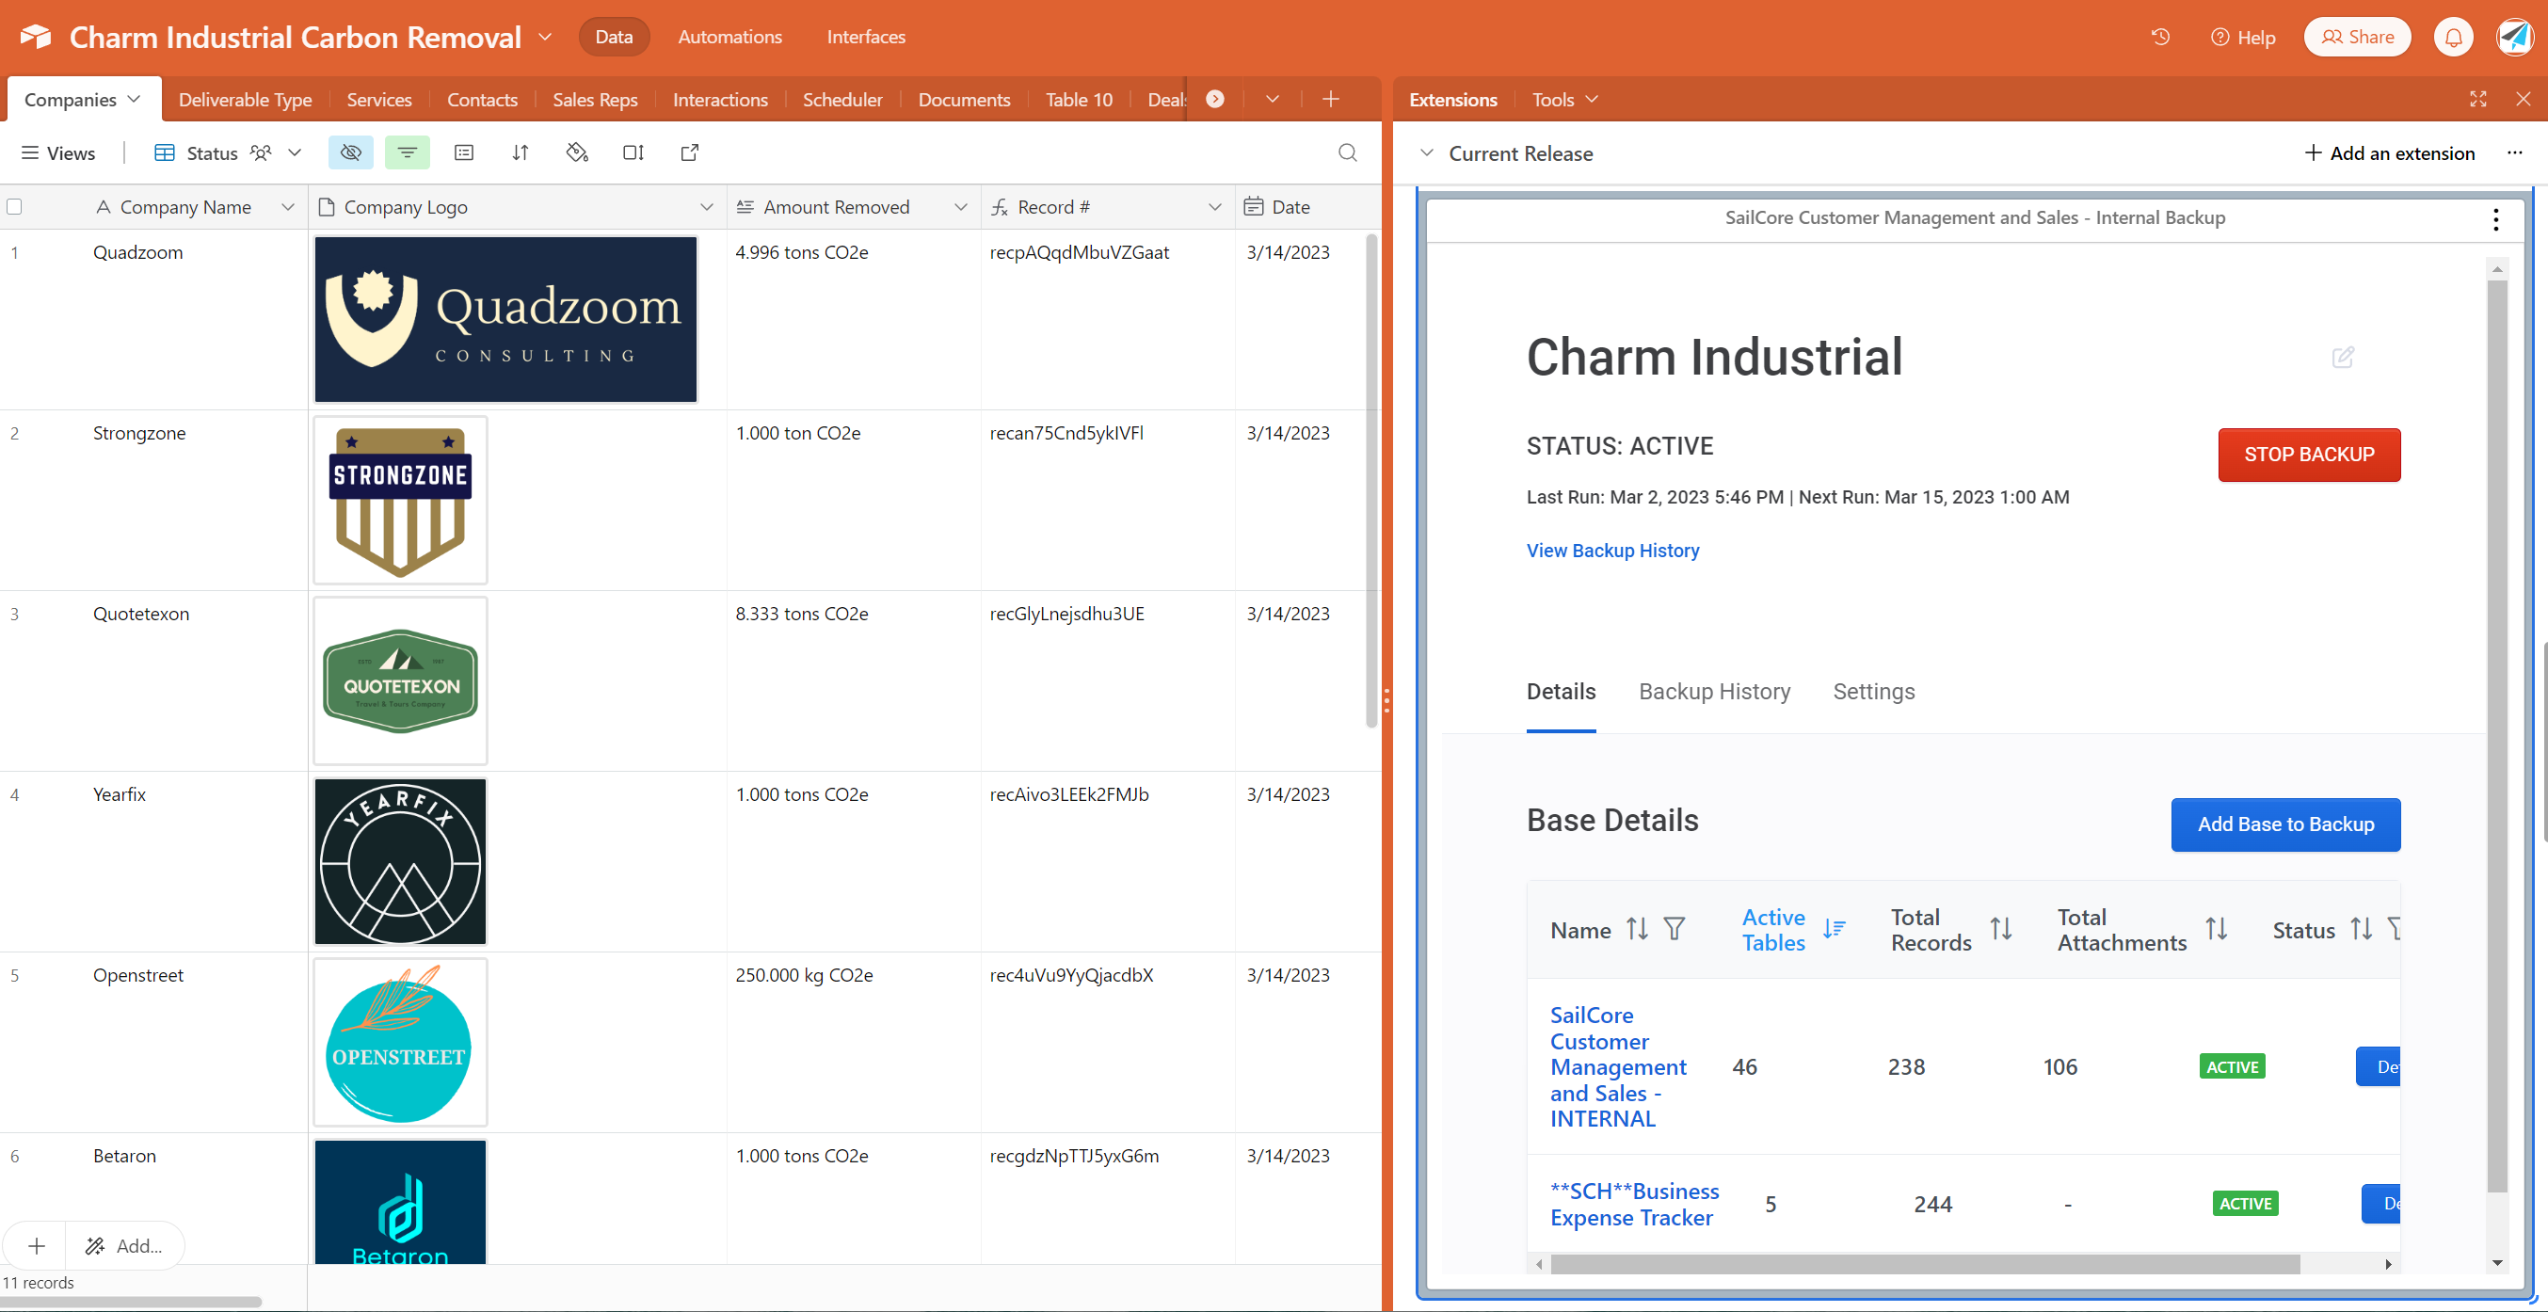
Task: Switch to the Backup History tab
Action: click(x=1714, y=691)
